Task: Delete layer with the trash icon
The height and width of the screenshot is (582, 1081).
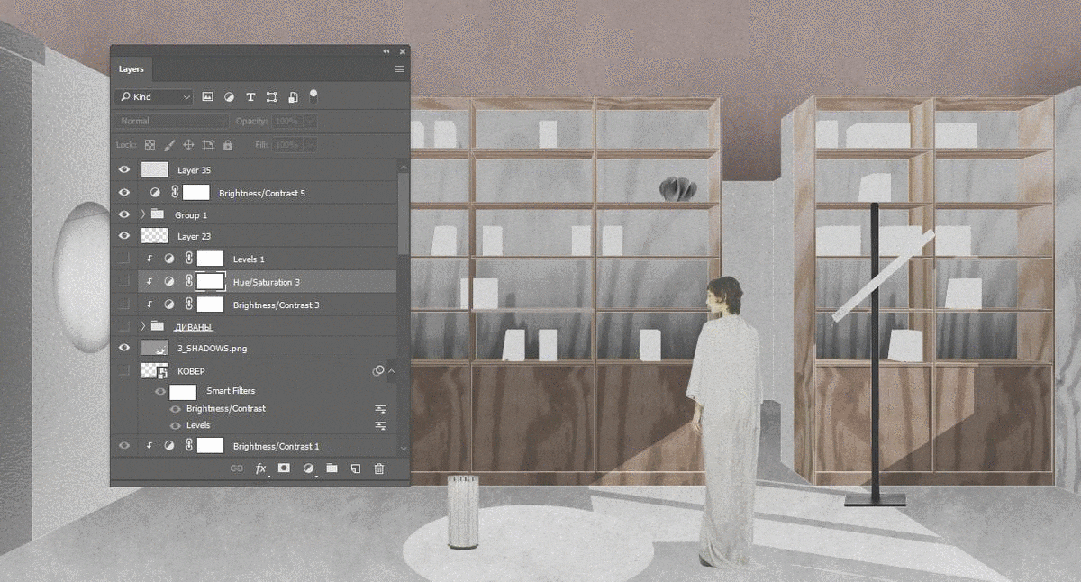Action: 378,468
